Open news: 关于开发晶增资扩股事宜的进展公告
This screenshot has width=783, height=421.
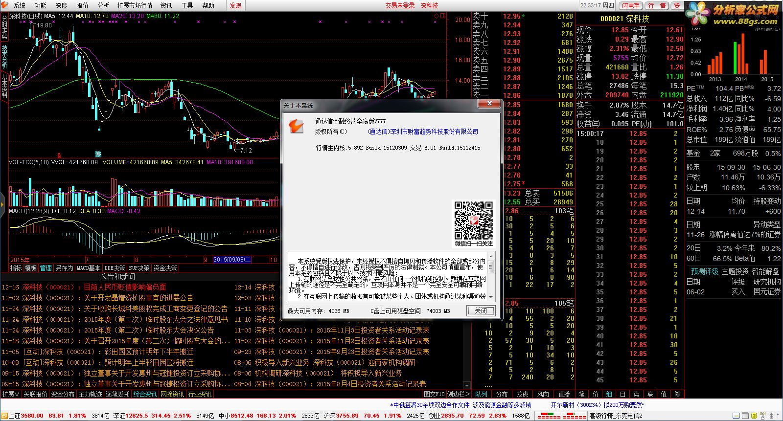pyautogui.click(x=138, y=298)
